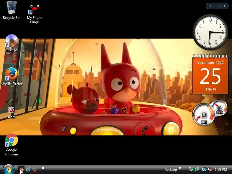Select the Google Chrome desktop shortcut

point(11,145)
